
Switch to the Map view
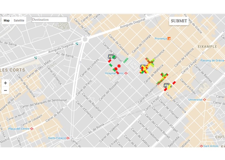pos(6,20)
